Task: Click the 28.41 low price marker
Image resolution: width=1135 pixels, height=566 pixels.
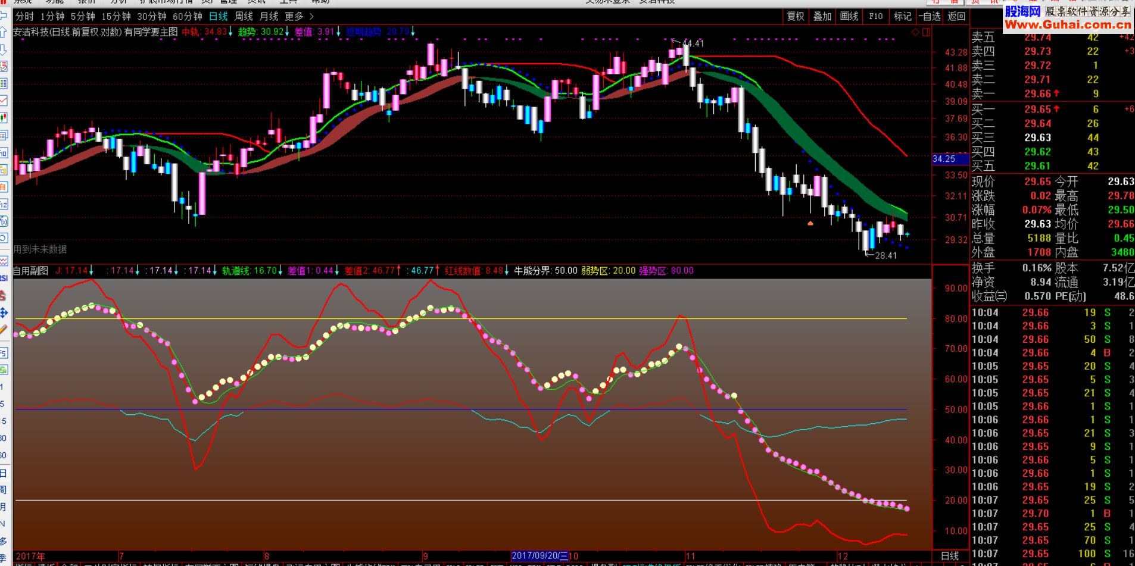Action: tap(885, 255)
